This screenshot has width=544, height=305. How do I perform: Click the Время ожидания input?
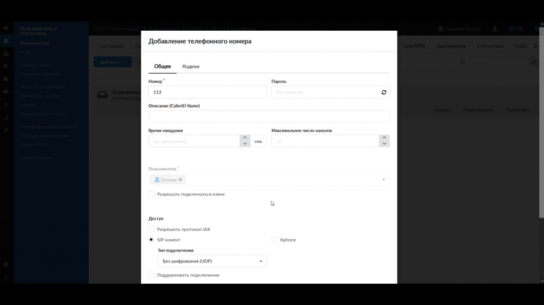(194, 141)
